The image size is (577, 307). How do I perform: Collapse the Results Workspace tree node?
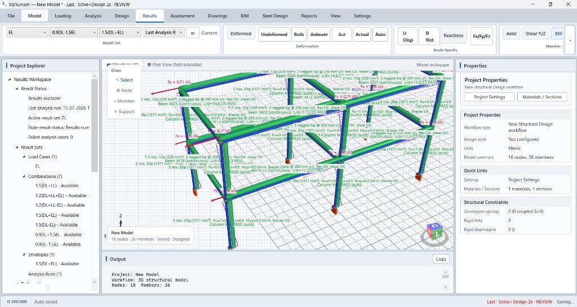pos(10,79)
